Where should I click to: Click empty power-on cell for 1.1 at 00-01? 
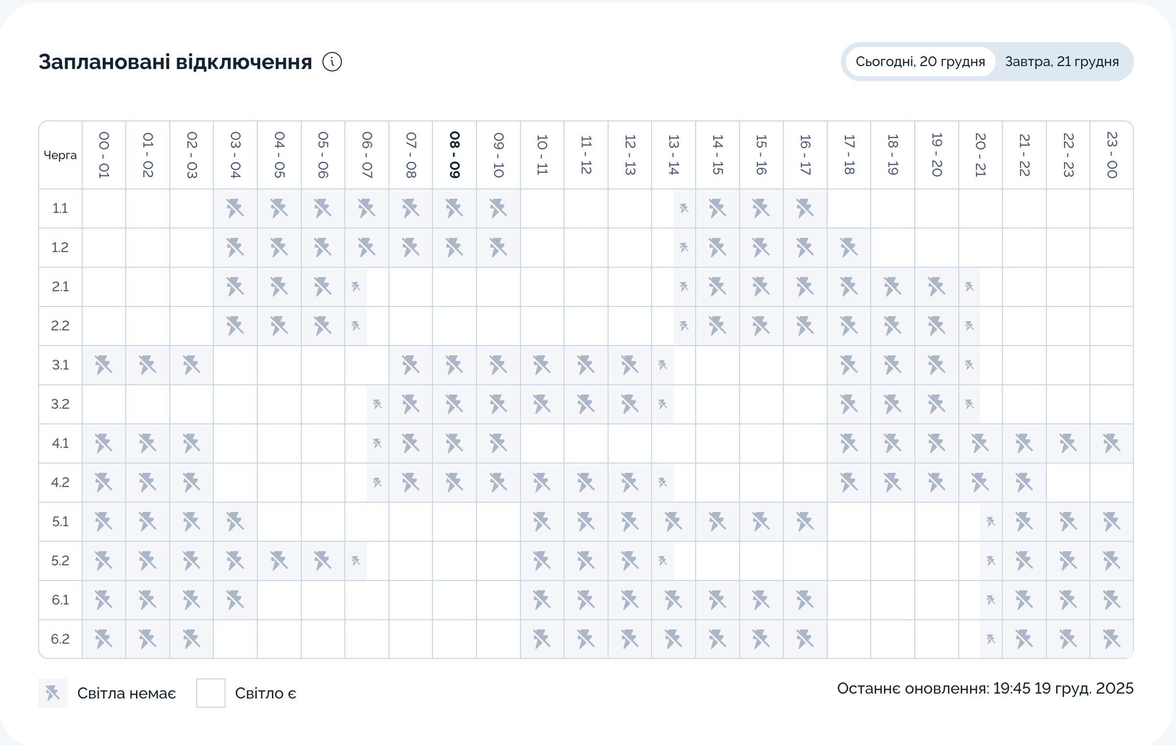104,209
